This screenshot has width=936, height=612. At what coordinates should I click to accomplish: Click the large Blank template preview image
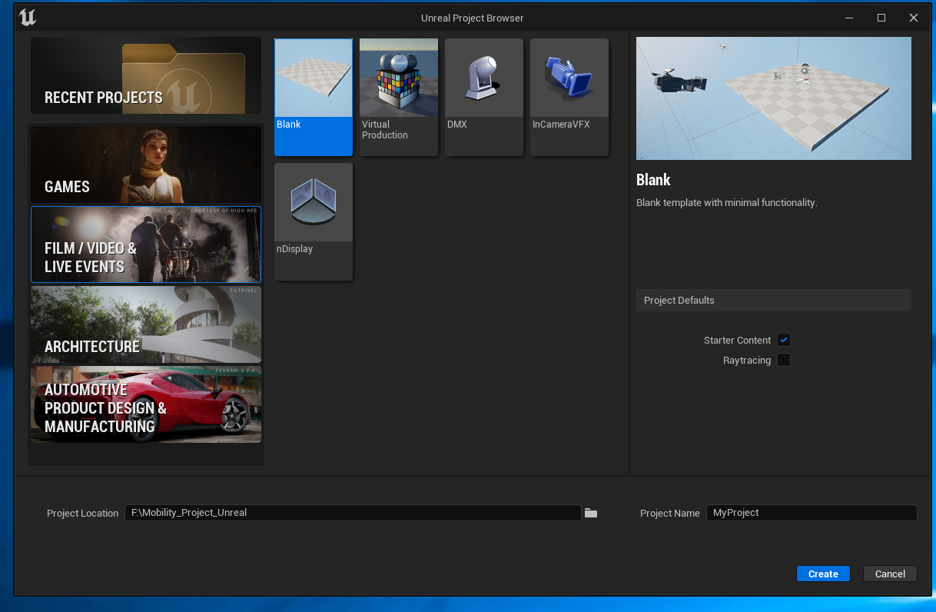pos(774,98)
